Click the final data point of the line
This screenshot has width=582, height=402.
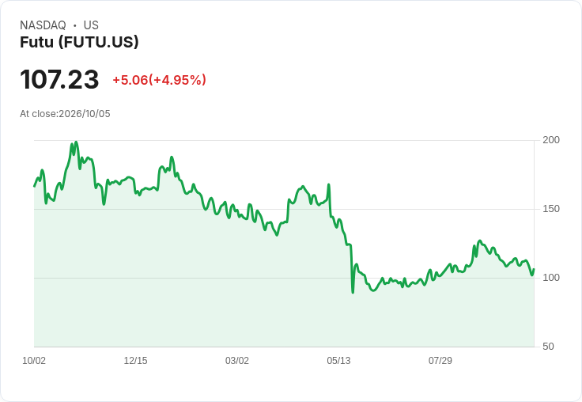[534, 269]
